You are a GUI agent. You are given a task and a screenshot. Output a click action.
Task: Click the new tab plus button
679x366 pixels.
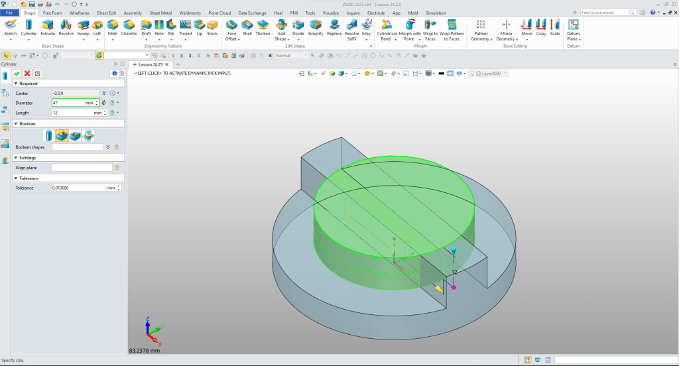[178, 64]
